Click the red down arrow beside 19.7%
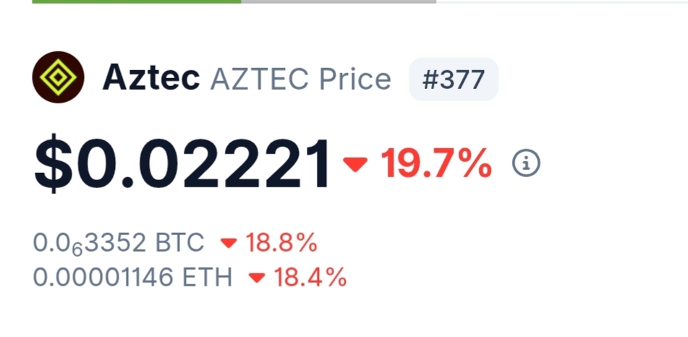The height and width of the screenshot is (337, 688). (355, 165)
